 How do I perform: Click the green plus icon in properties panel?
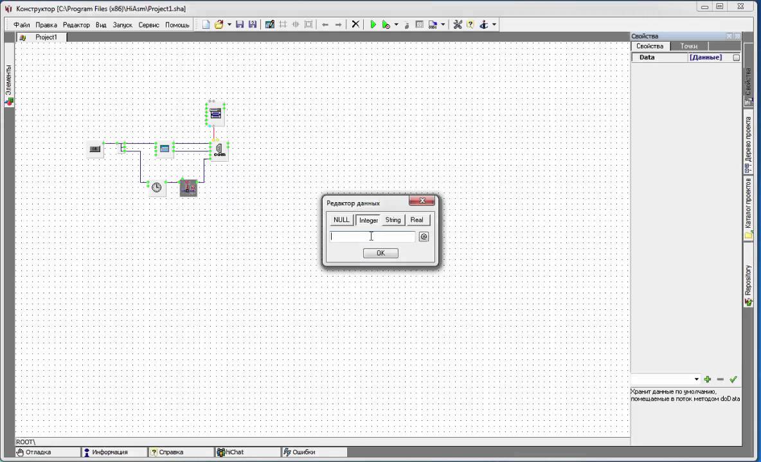[708, 379]
